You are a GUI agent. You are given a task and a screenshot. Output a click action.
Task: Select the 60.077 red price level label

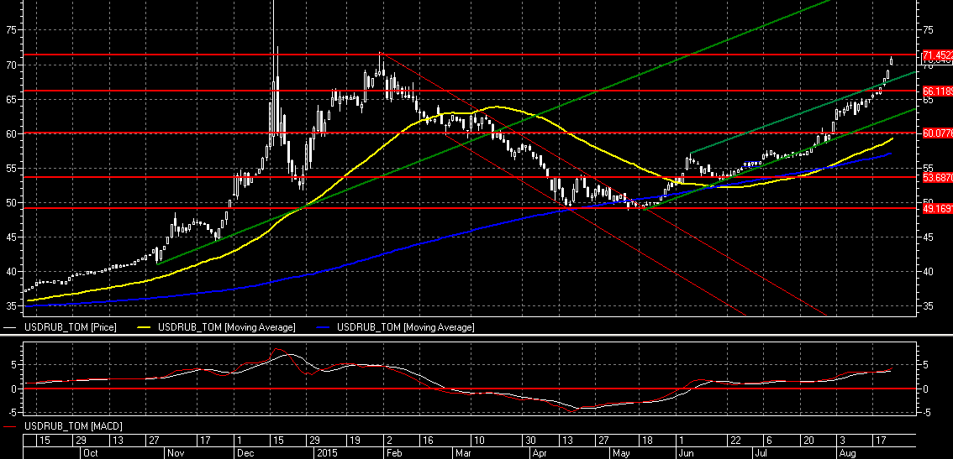click(x=936, y=133)
